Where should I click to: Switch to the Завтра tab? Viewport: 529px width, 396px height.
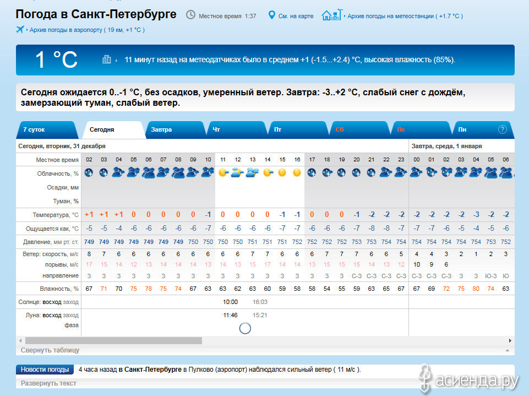click(x=176, y=129)
